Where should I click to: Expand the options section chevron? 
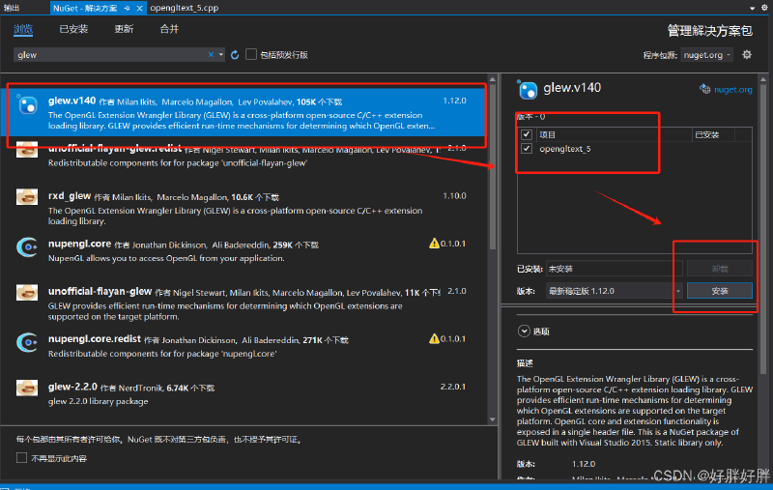pos(524,331)
